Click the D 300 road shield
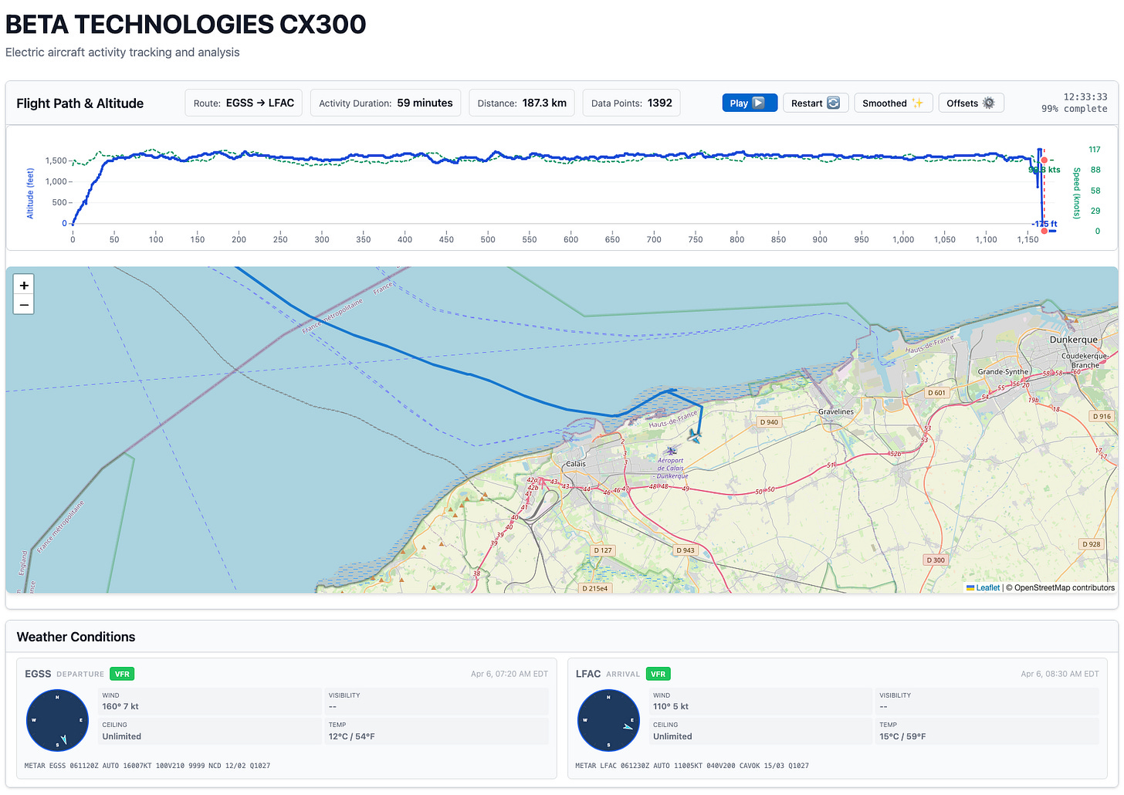This screenshot has width=1124, height=795. click(936, 560)
